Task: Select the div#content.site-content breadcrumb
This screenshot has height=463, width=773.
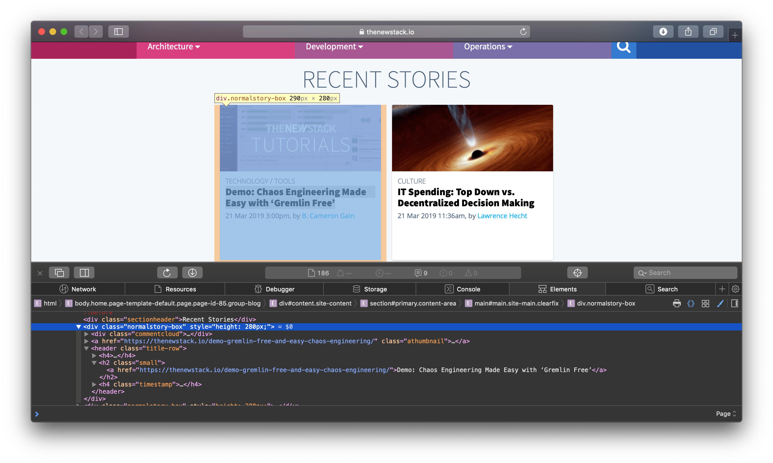Action: 311,303
